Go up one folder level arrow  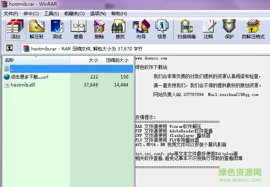pos(10,48)
